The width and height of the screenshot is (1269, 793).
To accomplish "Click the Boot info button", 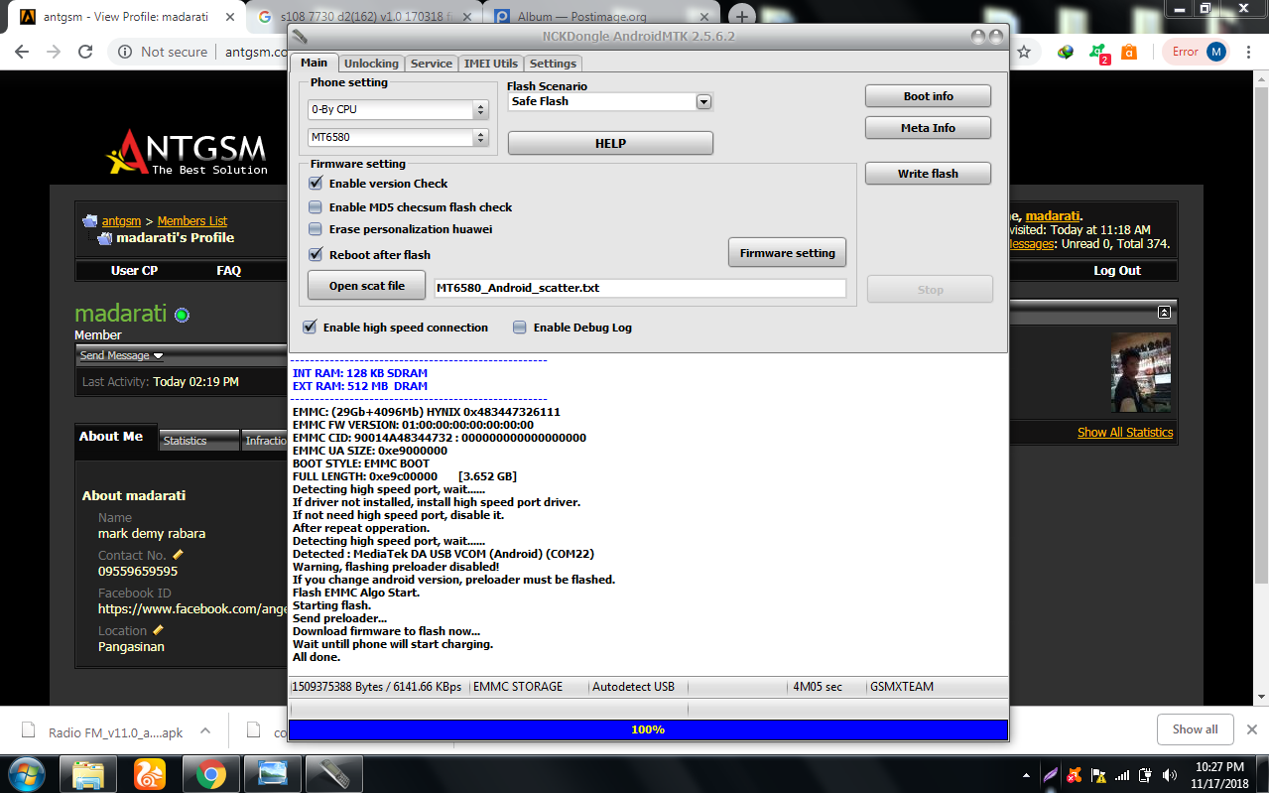I will coord(929,96).
